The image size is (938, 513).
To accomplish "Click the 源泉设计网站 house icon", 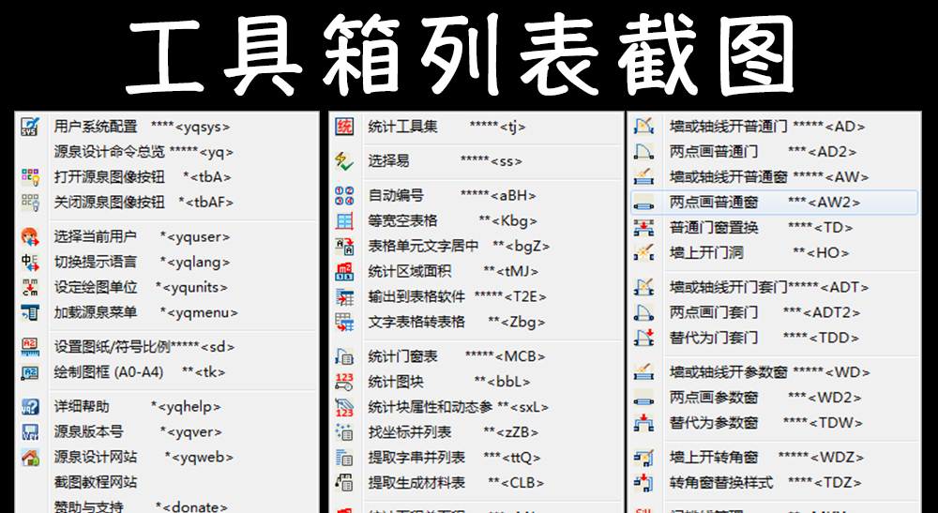I will [x=30, y=457].
